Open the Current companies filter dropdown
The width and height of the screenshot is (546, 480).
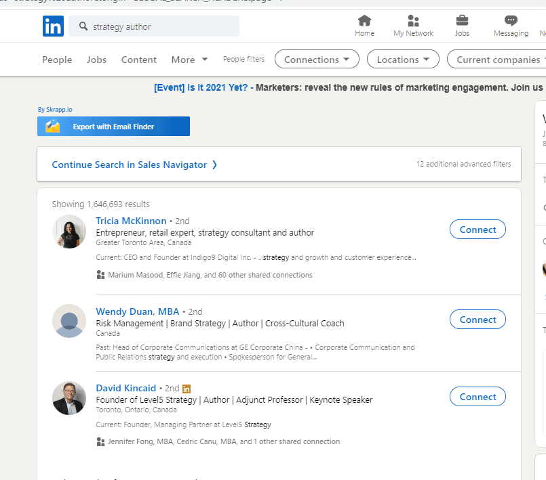[498, 59]
